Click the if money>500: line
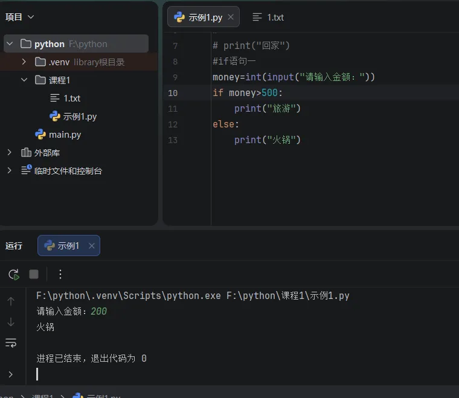The height and width of the screenshot is (398, 459). point(248,93)
